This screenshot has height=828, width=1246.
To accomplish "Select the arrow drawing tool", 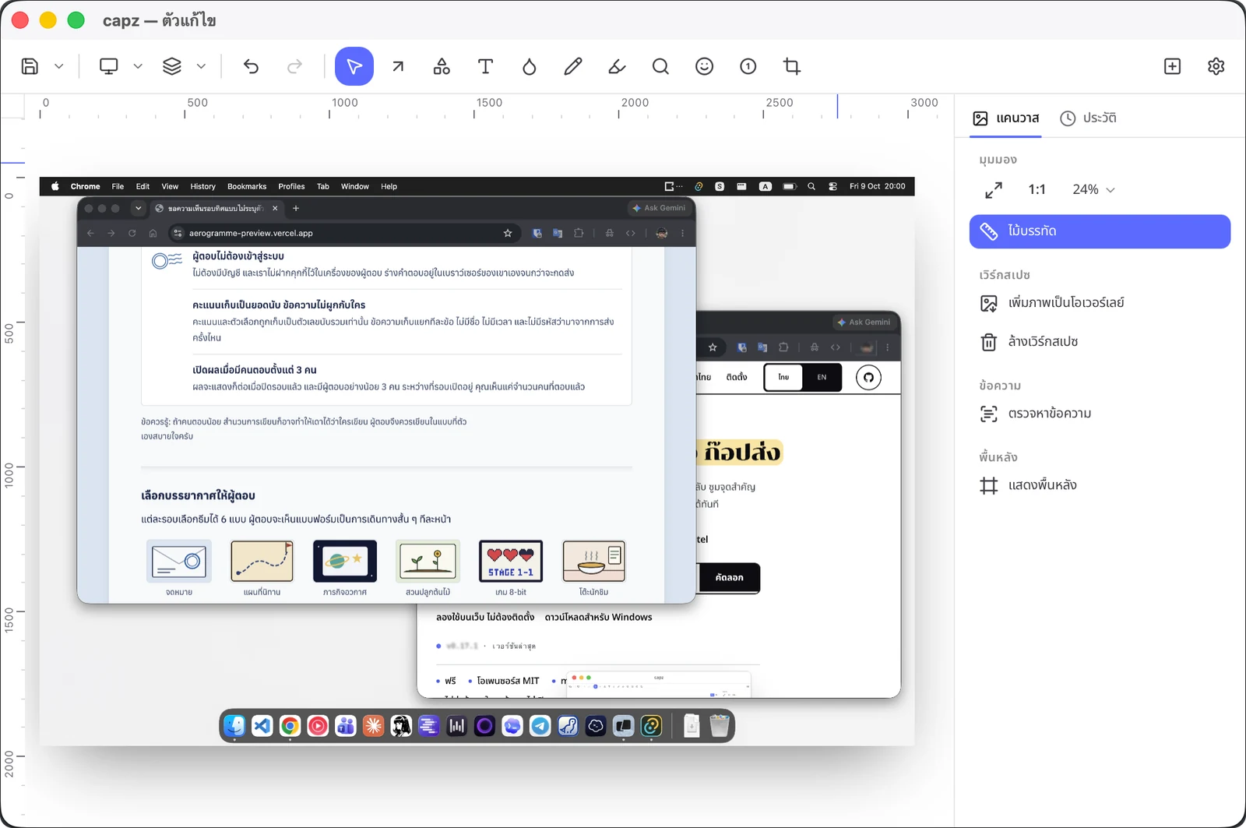I will pos(398,66).
